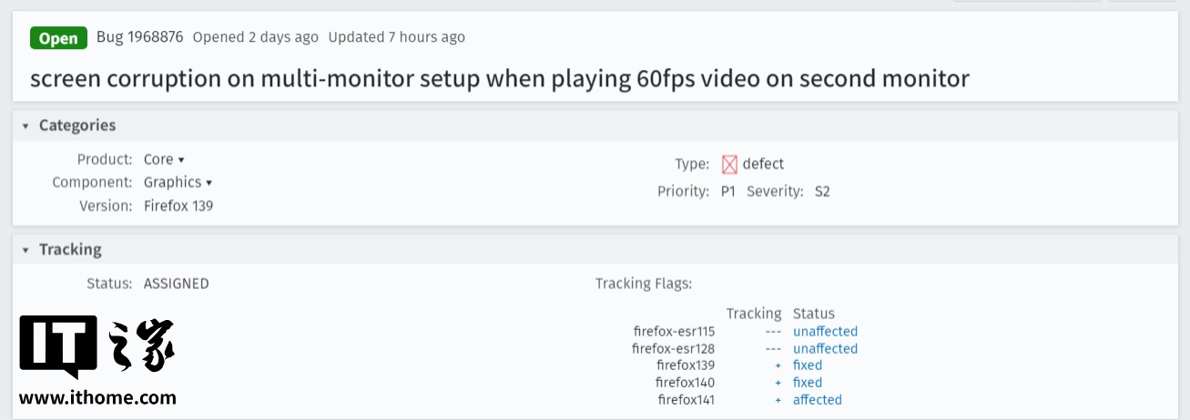1190x420 pixels.
Task: Click the Updated 7 hours ago timestamp
Action: click(x=396, y=37)
